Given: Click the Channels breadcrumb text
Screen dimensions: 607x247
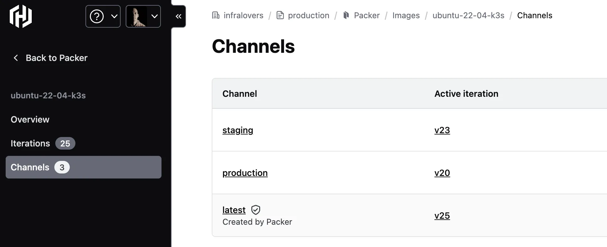Looking at the screenshot, I should 535,15.
